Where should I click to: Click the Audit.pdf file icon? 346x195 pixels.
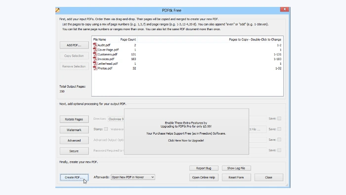coord(95,45)
